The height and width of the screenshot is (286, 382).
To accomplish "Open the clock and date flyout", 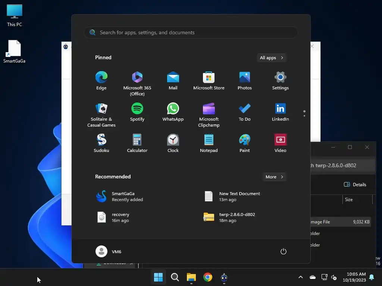I will coord(354,277).
